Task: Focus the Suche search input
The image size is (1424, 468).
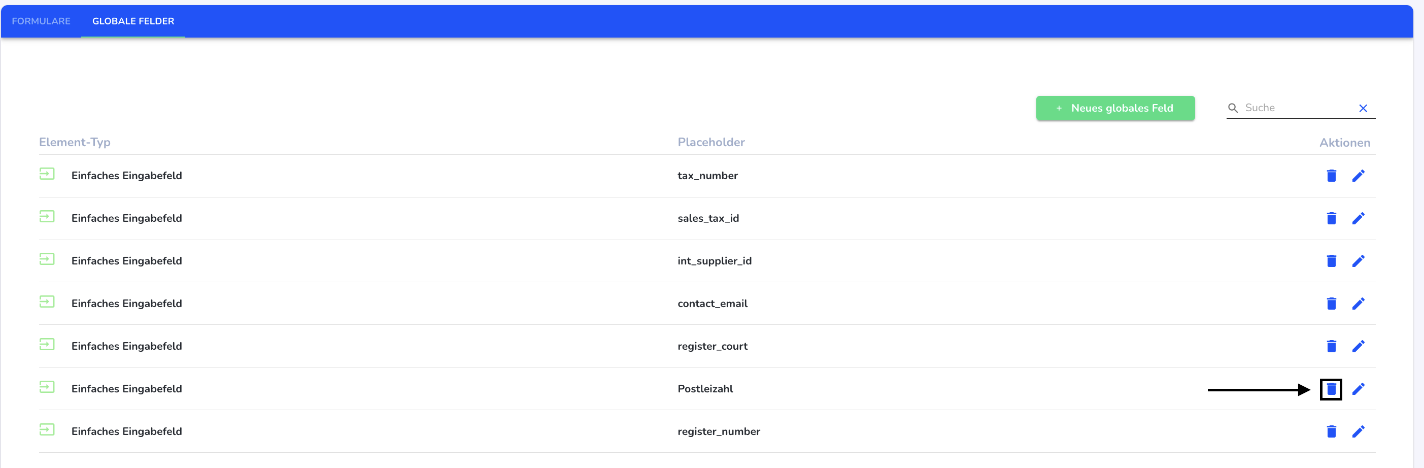Action: pyautogui.click(x=1298, y=108)
